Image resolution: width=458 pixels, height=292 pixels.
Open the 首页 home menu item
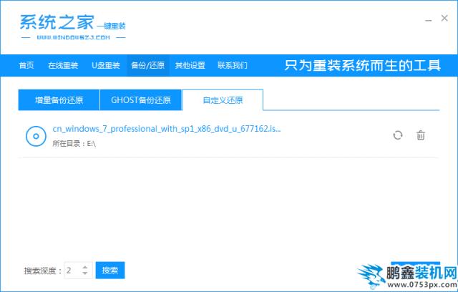tap(26, 65)
